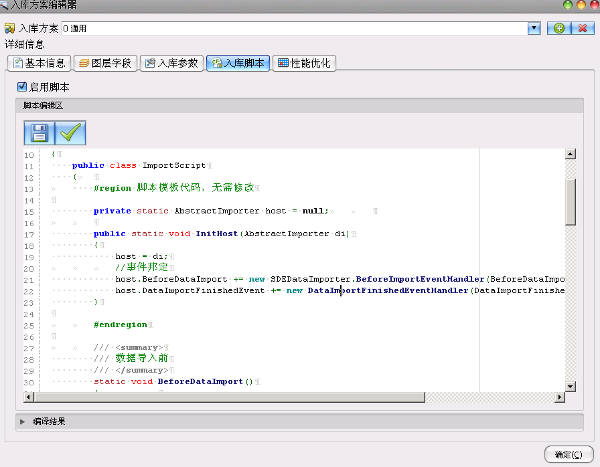Click the 'AbstractImporter host' declaration on line 15
Screen dimensions: 600x467
(x=230, y=211)
